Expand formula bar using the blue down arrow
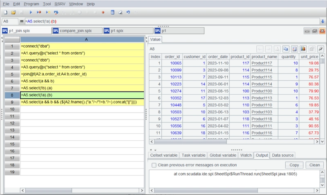327x195 pixels. (323, 21)
